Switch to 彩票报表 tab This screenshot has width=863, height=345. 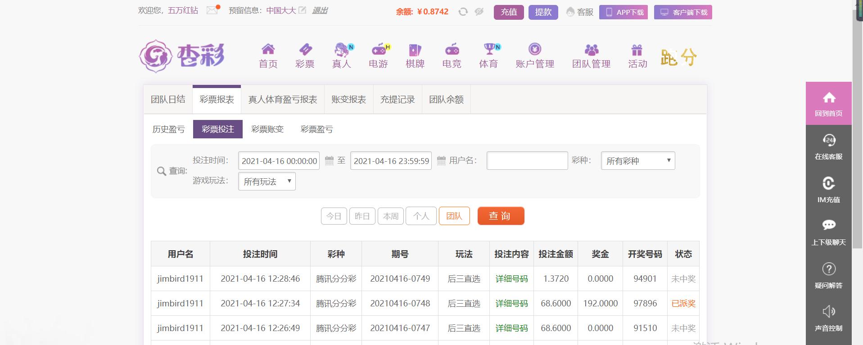click(x=217, y=99)
